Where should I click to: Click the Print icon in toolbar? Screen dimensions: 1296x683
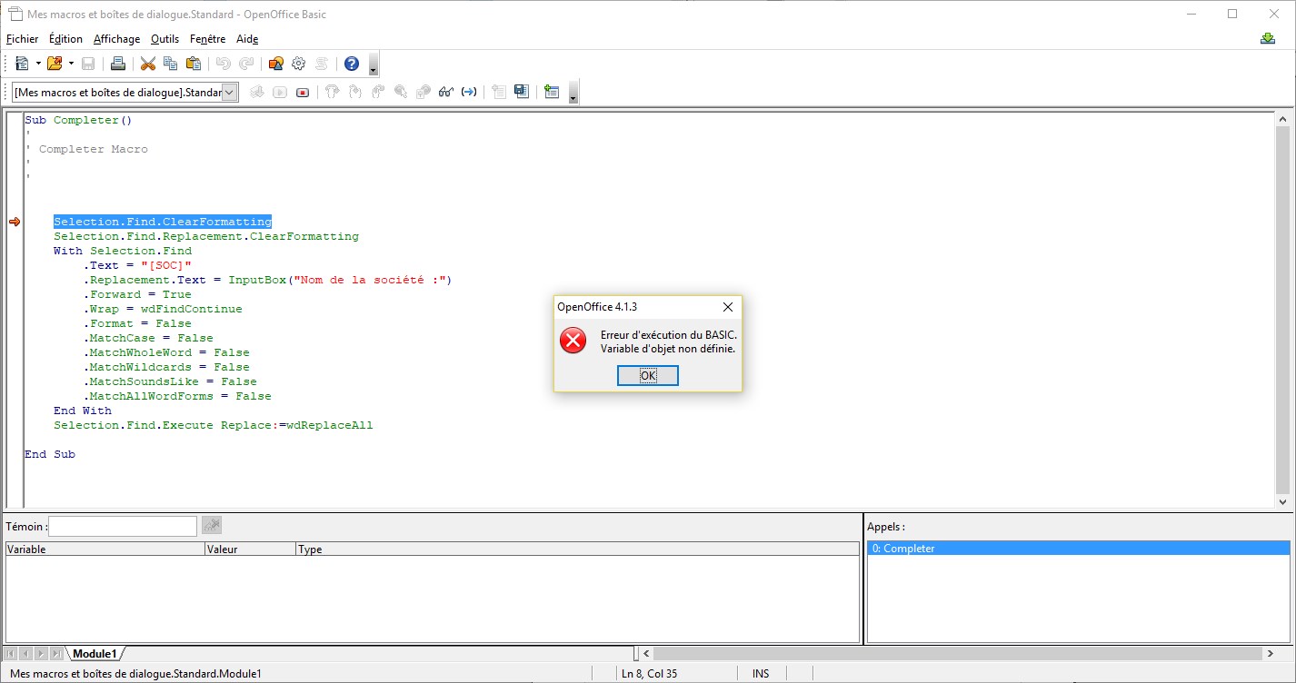[x=118, y=64]
